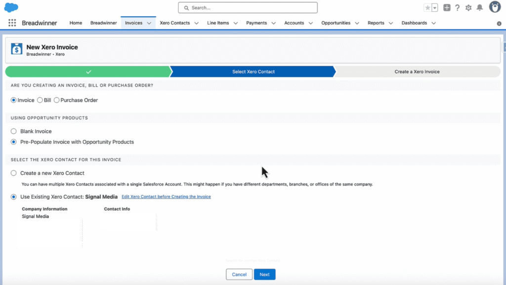Viewport: 506px width, 285px height.
Task: Open the favorites list dropdown arrow
Action: (x=433, y=8)
